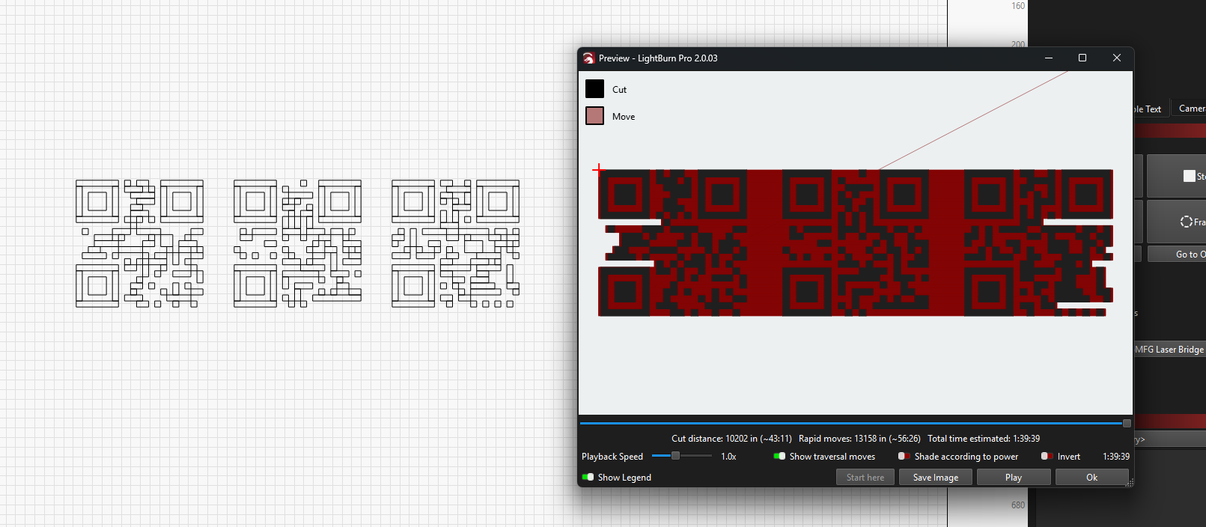The height and width of the screenshot is (527, 1206).
Task: Select the first QR code on the canvas
Action: click(139, 243)
